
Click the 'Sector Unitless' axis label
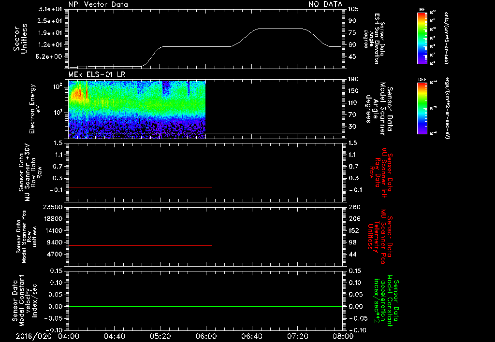pos(20,39)
